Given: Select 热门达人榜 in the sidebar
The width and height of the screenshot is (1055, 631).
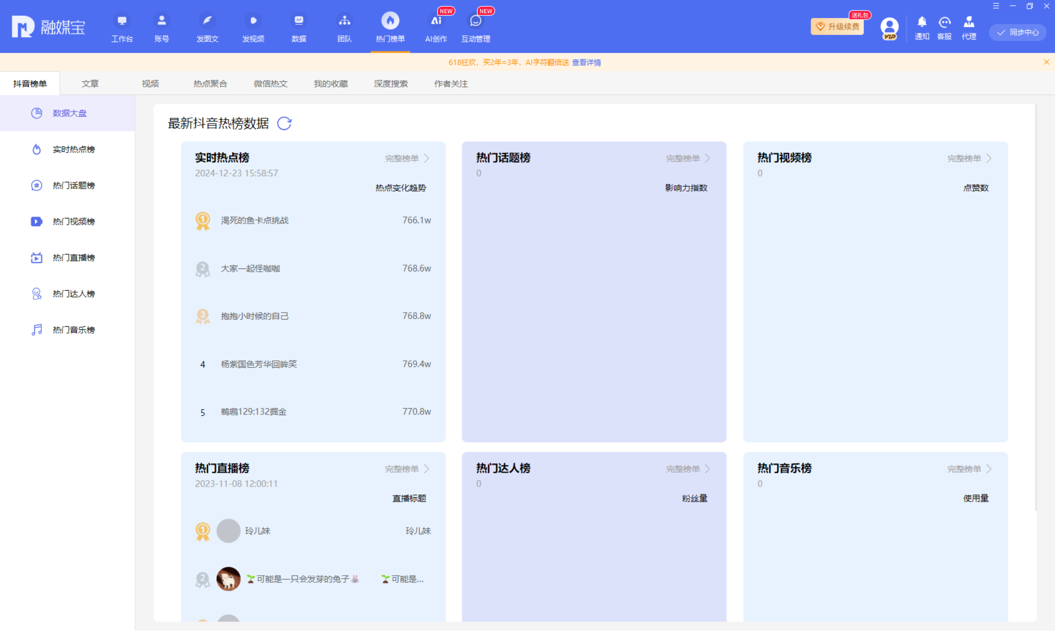Looking at the screenshot, I should [67, 294].
